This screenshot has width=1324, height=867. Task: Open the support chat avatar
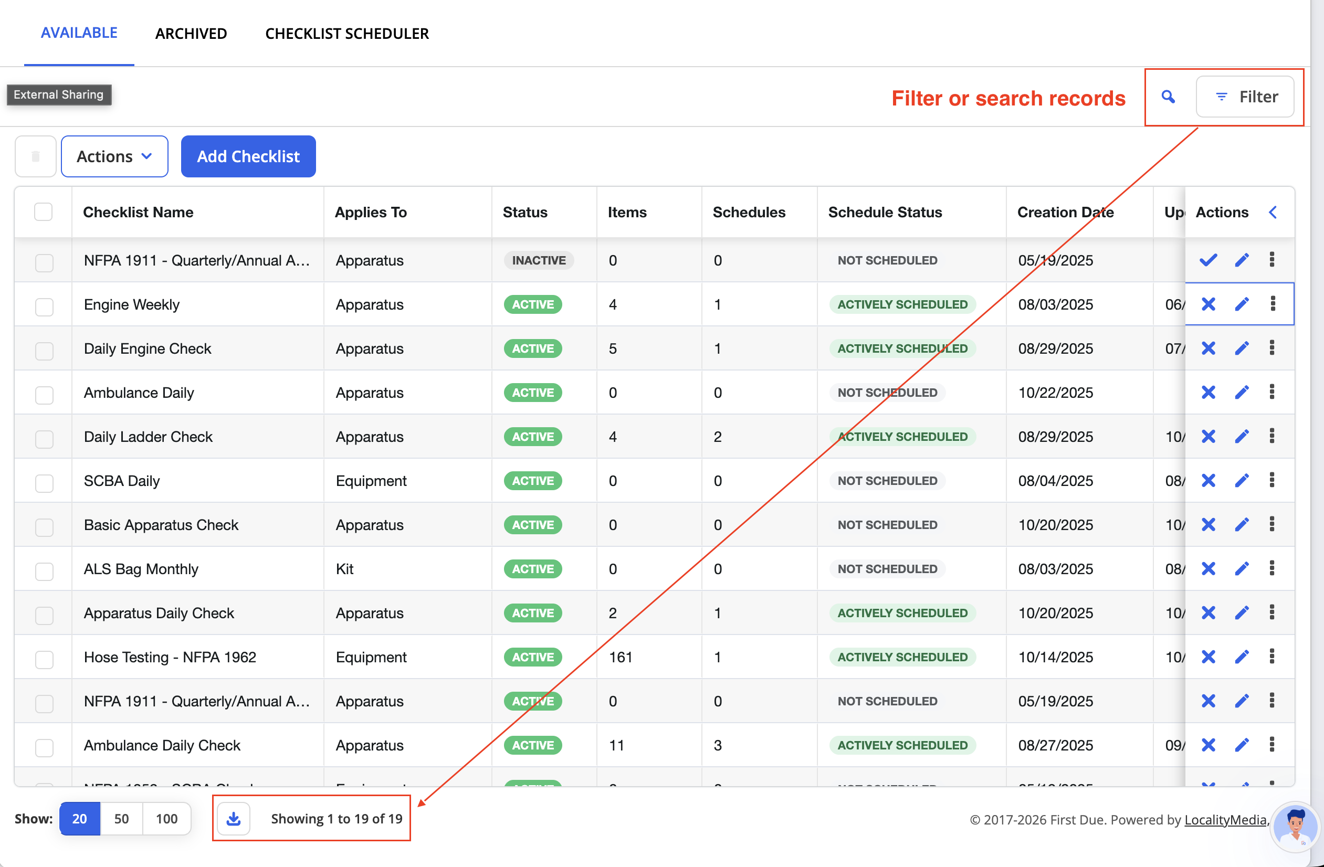click(x=1296, y=826)
